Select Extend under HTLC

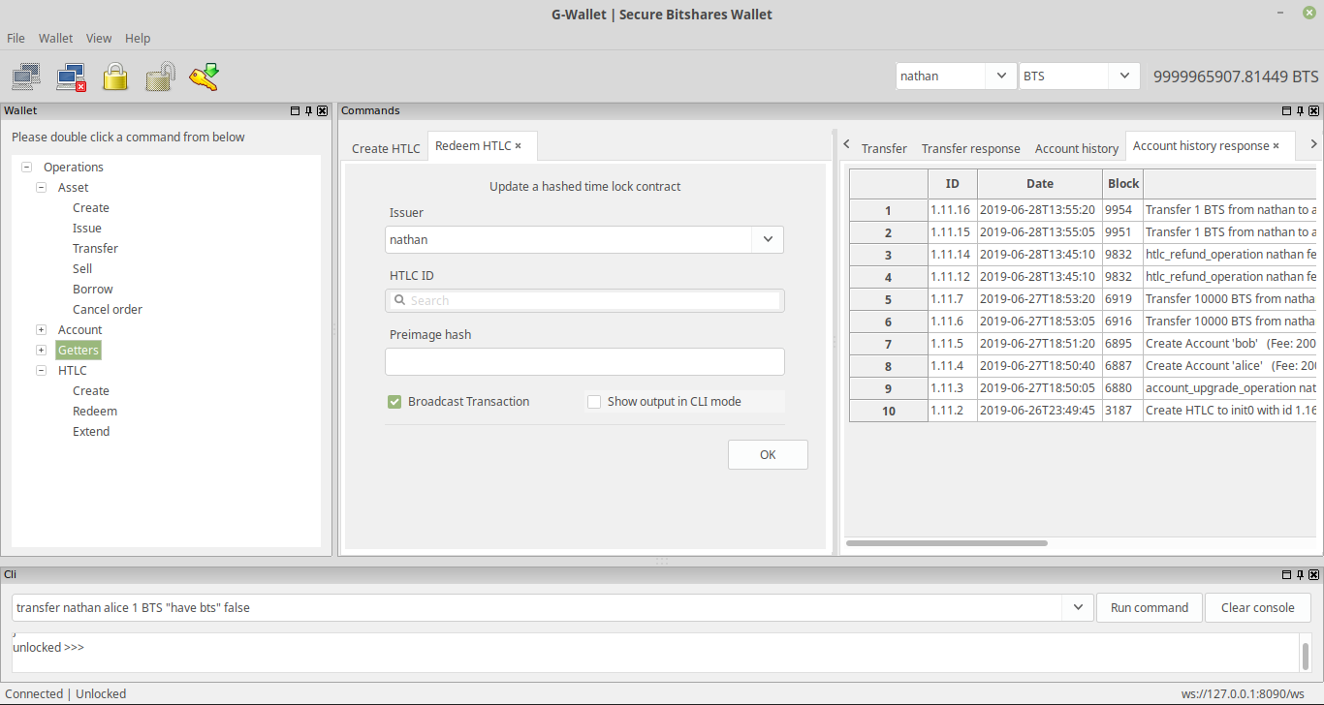point(91,432)
